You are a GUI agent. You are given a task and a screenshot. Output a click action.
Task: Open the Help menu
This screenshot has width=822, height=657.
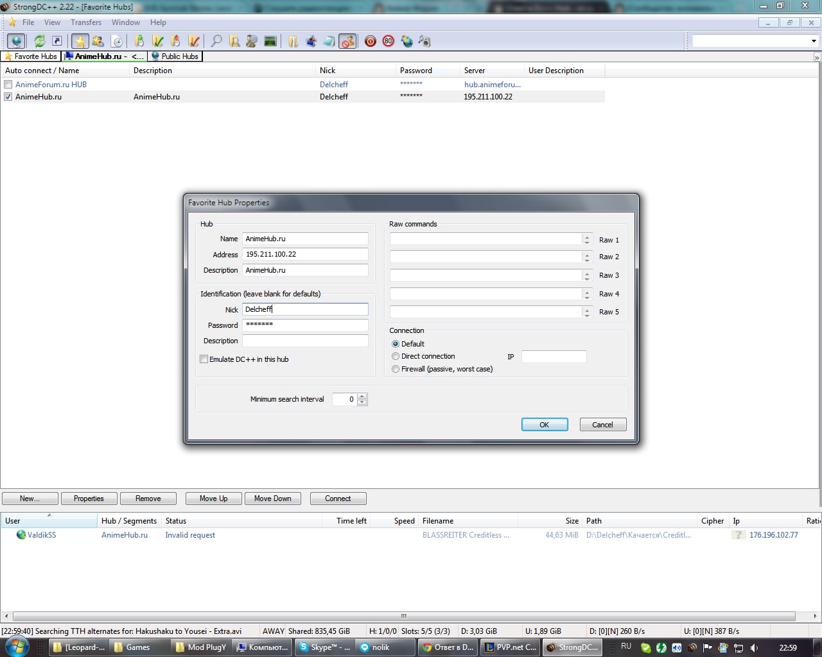(158, 22)
